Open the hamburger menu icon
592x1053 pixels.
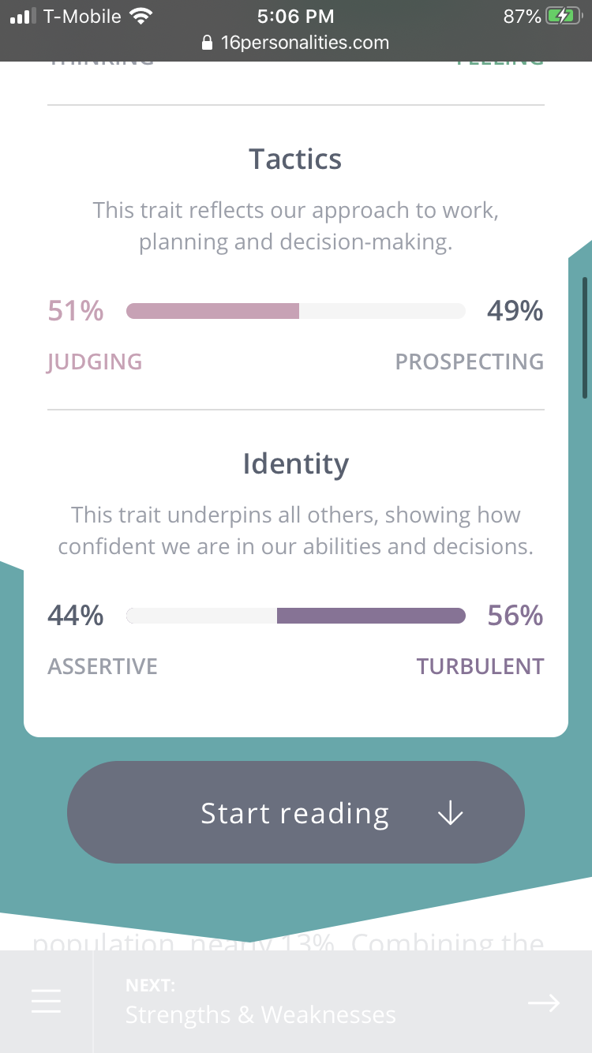pos(46,1002)
